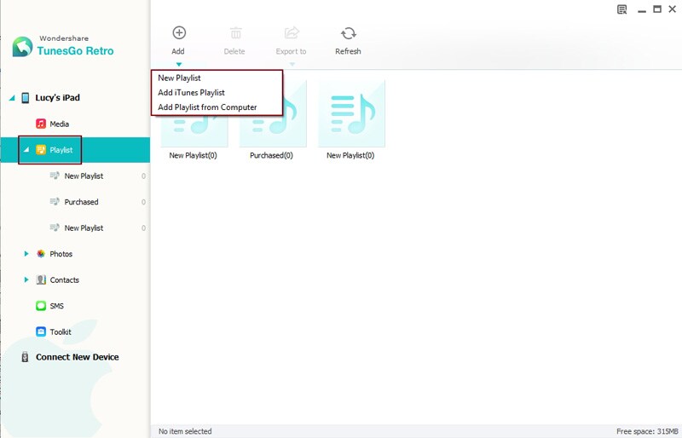
Task: Select the rightmost New Playlist(0) thumbnail
Action: coord(351,113)
